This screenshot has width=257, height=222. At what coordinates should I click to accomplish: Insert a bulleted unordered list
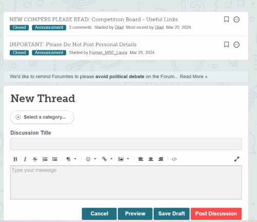pos(55,159)
